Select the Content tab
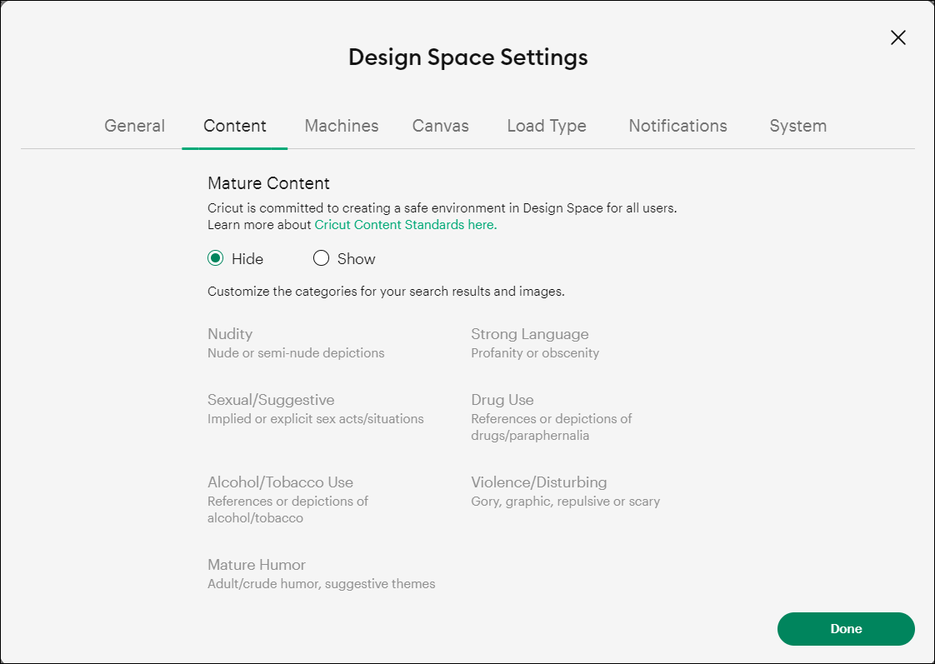Image resolution: width=935 pixels, height=664 pixels. pyautogui.click(x=234, y=126)
